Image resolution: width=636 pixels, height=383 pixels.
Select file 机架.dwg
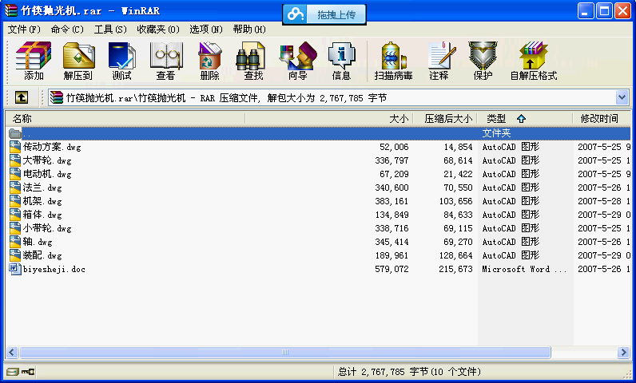click(42, 201)
